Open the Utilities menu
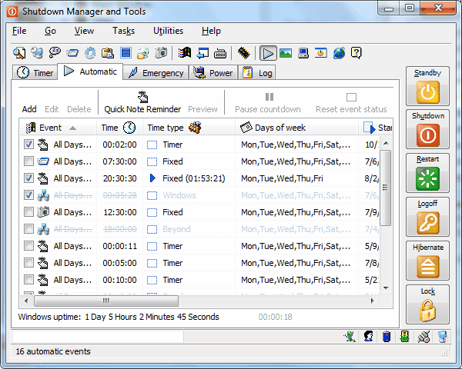 point(168,31)
